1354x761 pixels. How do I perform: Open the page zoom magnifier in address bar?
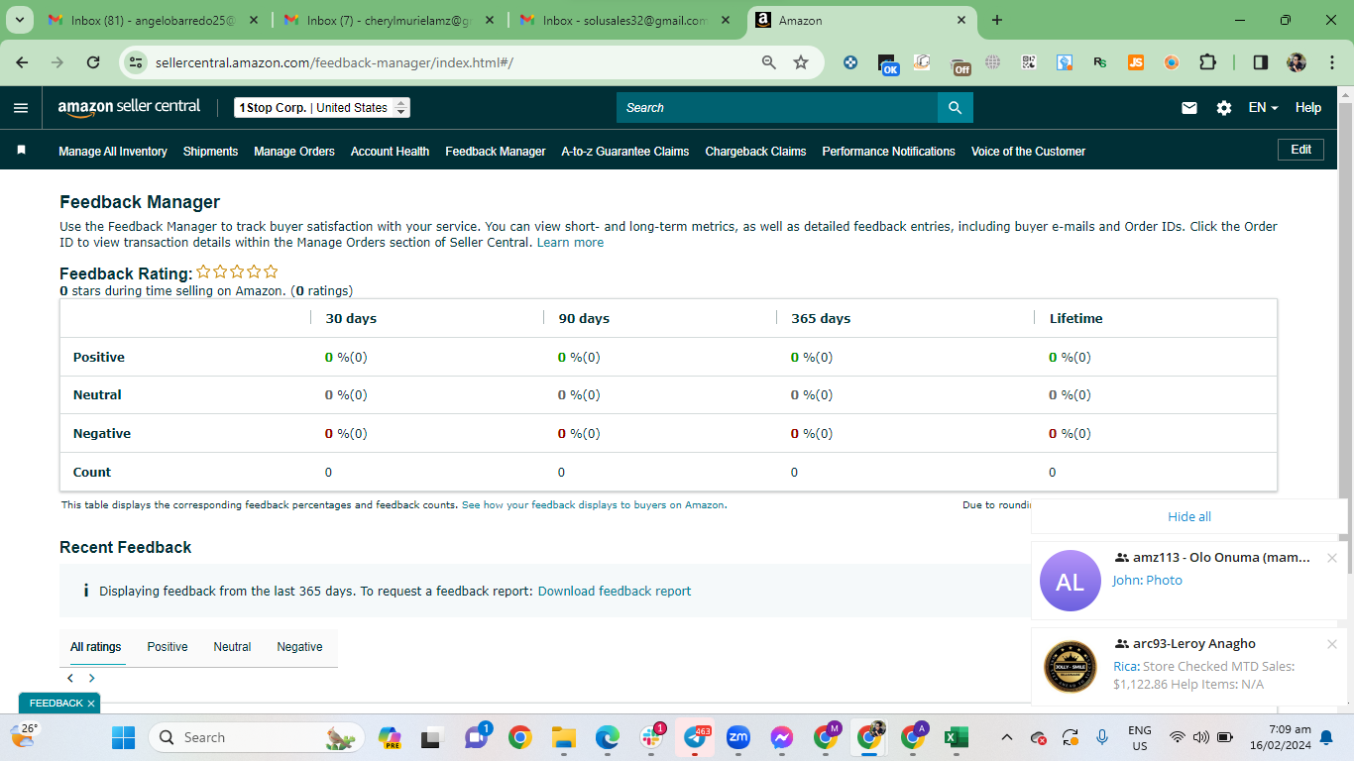(769, 62)
